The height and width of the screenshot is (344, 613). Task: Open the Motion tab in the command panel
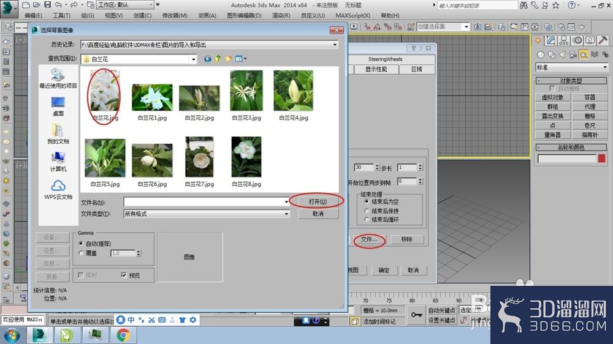[x=577, y=40]
